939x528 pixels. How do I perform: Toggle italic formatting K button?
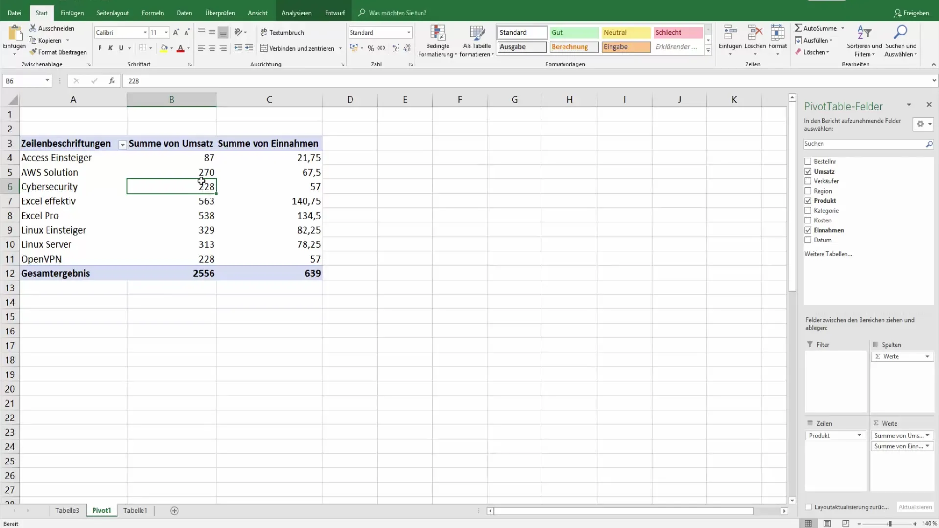pyautogui.click(x=110, y=48)
